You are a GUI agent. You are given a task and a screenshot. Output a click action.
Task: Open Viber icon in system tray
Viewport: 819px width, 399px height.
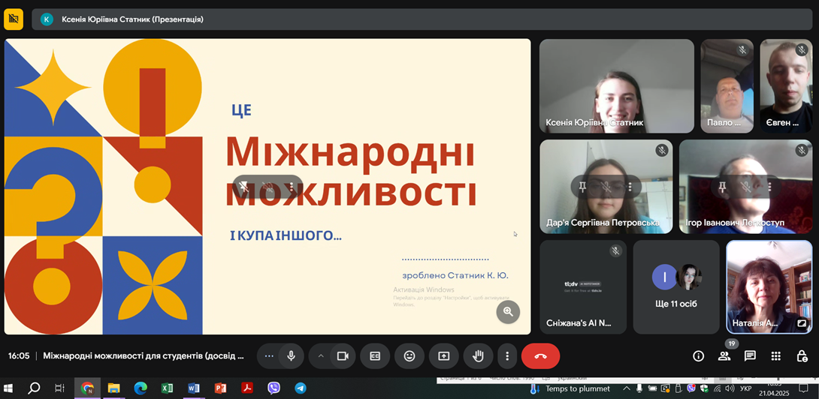coord(691,388)
